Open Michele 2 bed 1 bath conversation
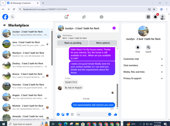 pyautogui.click(x=26, y=107)
